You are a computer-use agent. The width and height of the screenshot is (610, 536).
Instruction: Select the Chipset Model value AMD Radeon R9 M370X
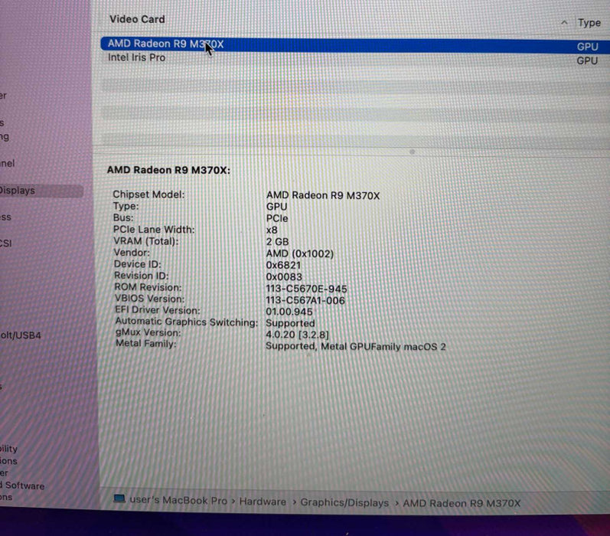point(323,195)
